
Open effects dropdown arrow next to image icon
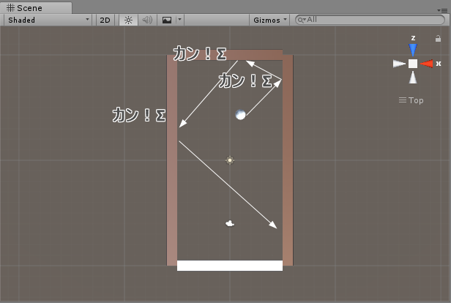(x=180, y=20)
